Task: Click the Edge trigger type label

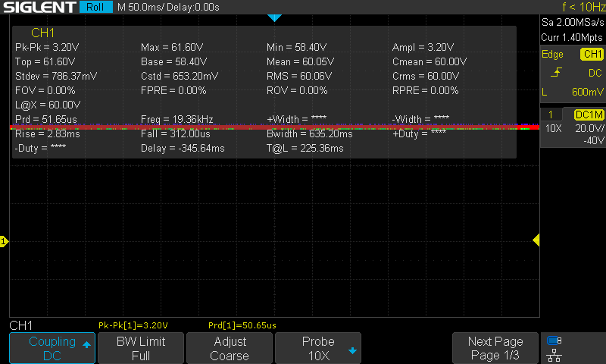Action: coord(552,54)
